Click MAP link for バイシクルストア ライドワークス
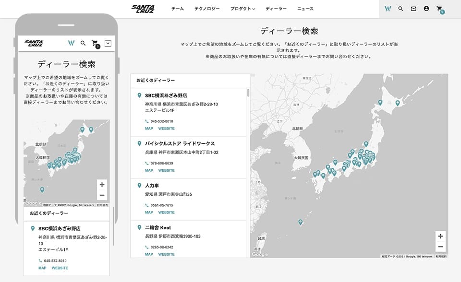 pyautogui.click(x=149, y=170)
